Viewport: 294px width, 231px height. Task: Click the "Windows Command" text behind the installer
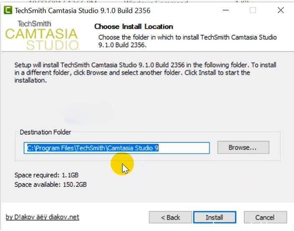156,2
